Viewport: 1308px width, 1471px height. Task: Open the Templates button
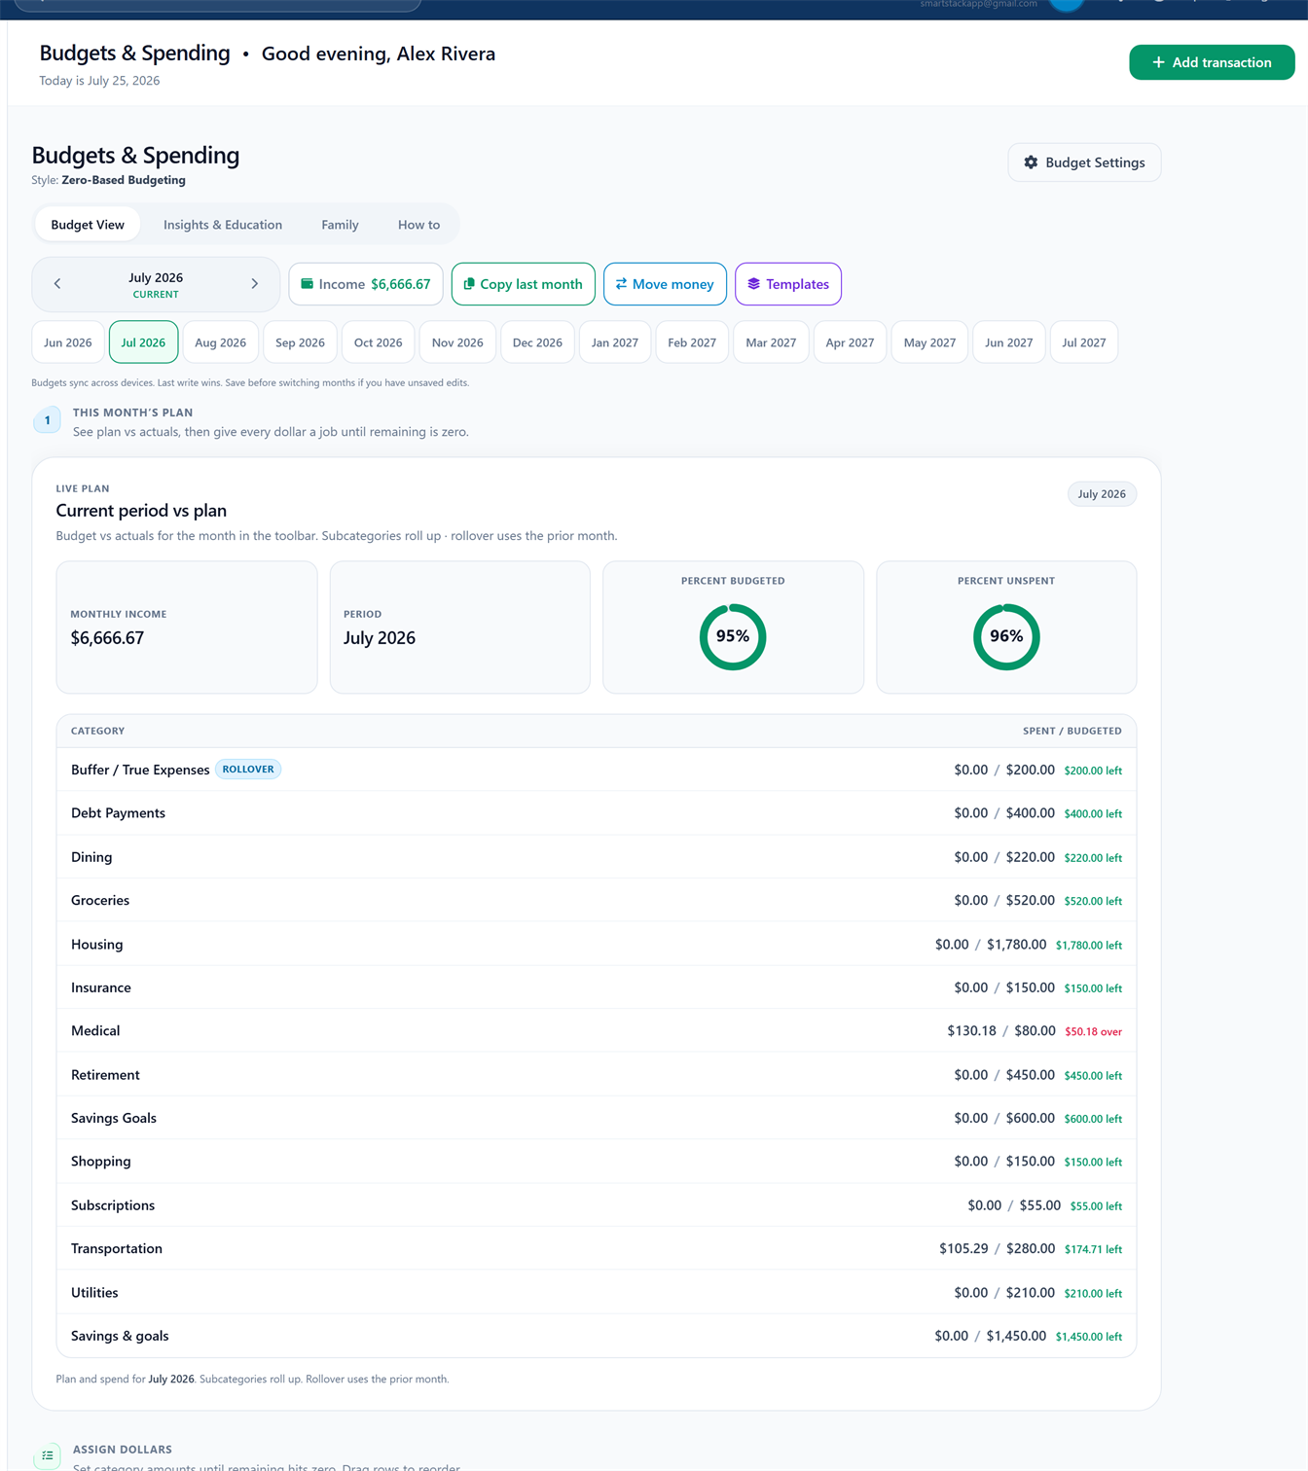coord(788,284)
